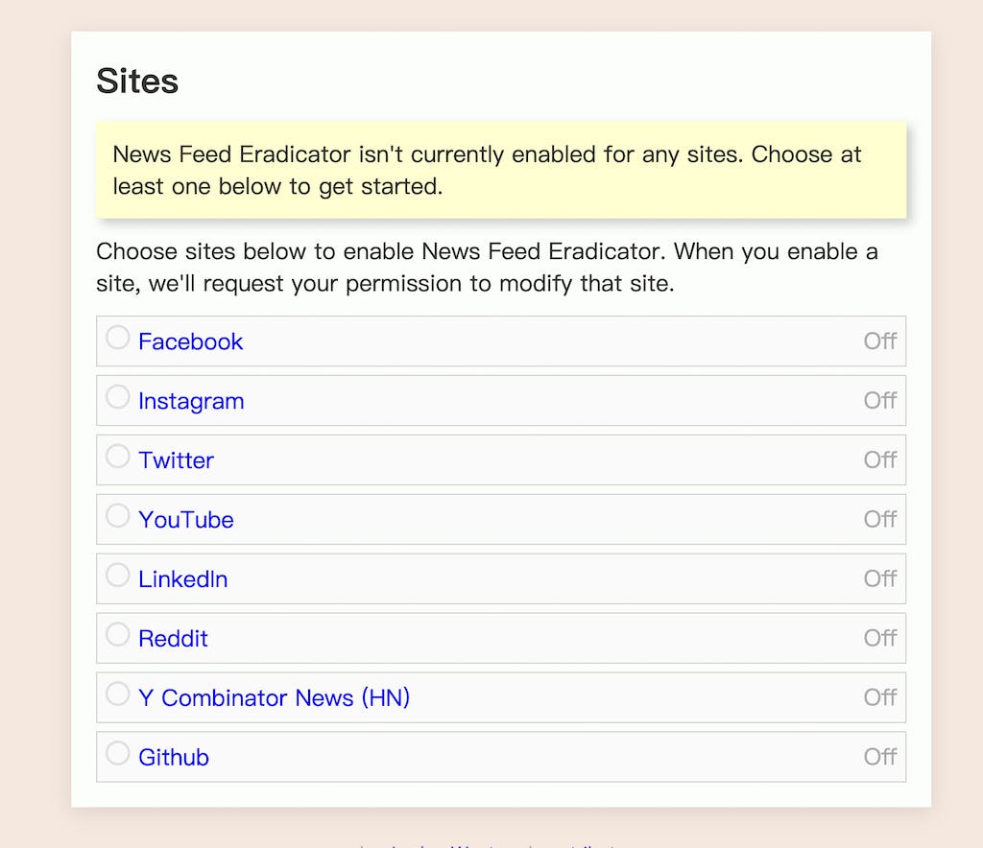Toggle the Instagram radio circle
The height and width of the screenshot is (848, 983).
coord(117,397)
